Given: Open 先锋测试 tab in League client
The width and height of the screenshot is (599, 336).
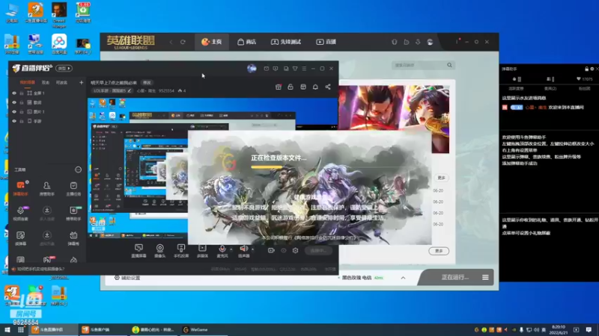Looking at the screenshot, I should tap(286, 42).
